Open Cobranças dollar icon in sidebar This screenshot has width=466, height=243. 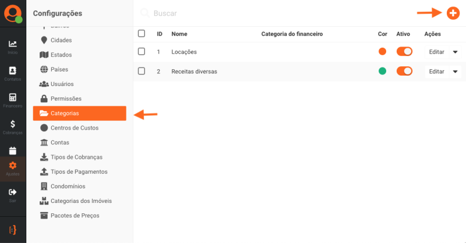pyautogui.click(x=13, y=127)
